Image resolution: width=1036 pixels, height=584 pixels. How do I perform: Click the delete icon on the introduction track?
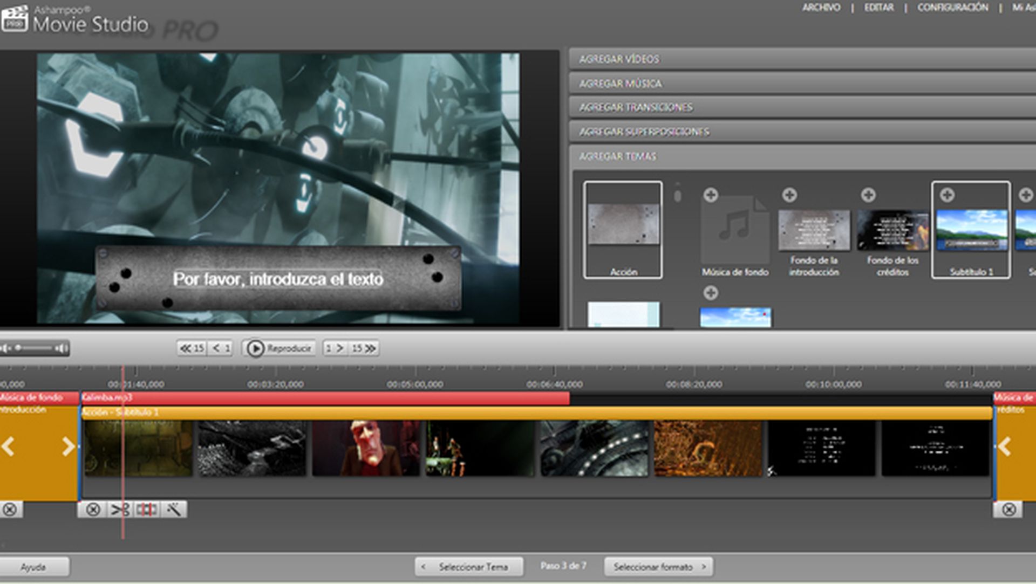pyautogui.click(x=11, y=511)
